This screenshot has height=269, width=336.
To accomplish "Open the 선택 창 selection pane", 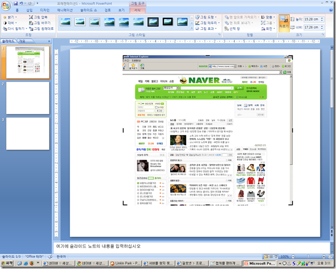I will coord(233,28).
